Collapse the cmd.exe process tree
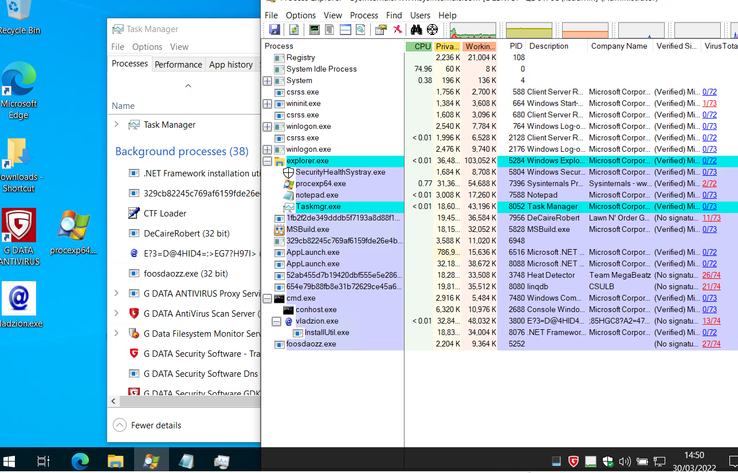 pos(268,298)
